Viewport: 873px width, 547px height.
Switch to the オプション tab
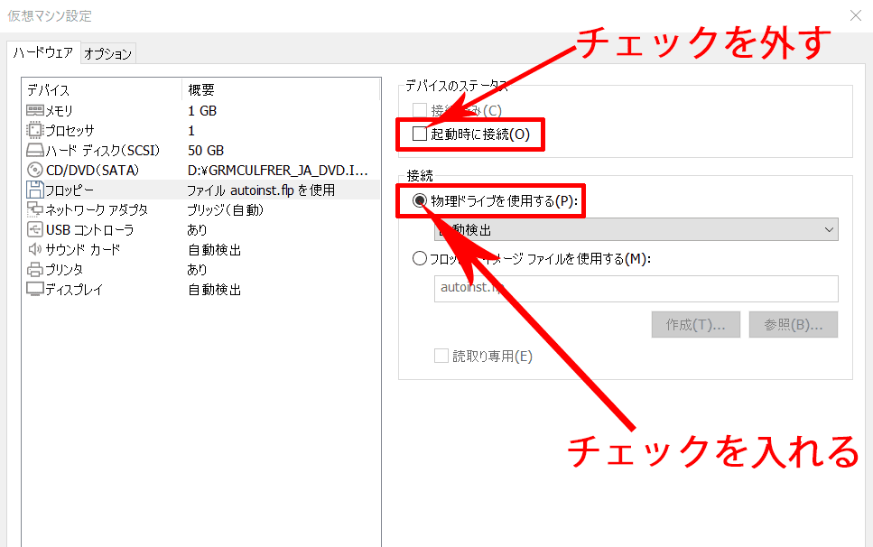[x=107, y=53]
